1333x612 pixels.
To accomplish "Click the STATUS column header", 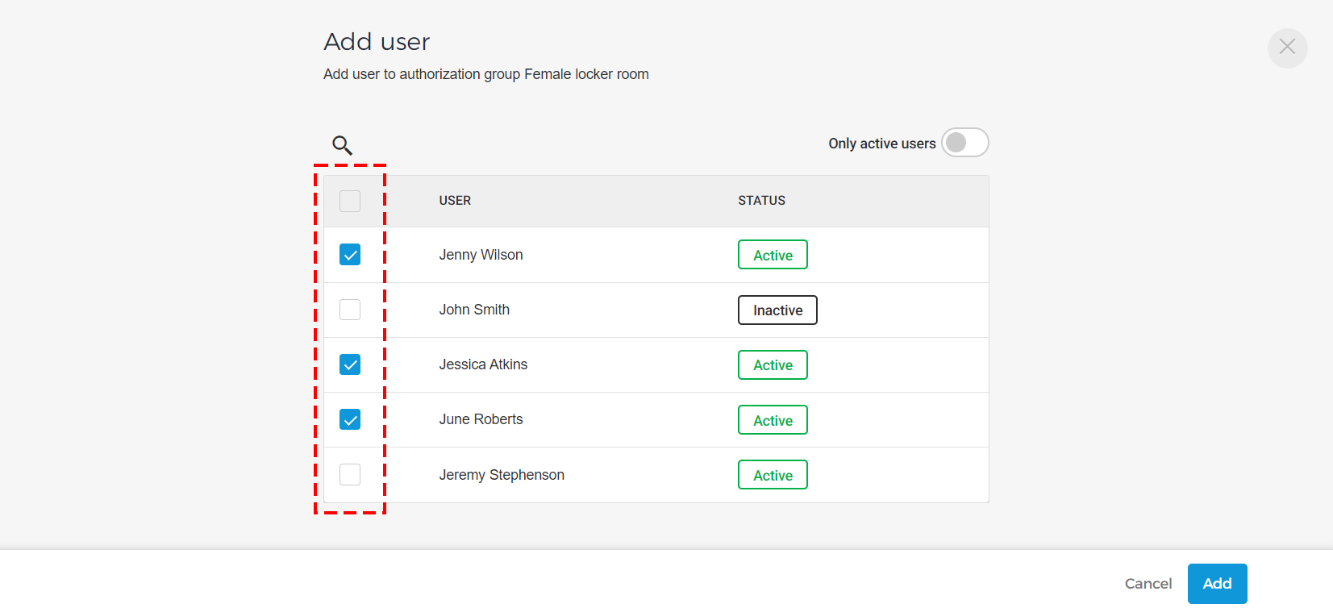I will pyautogui.click(x=761, y=201).
